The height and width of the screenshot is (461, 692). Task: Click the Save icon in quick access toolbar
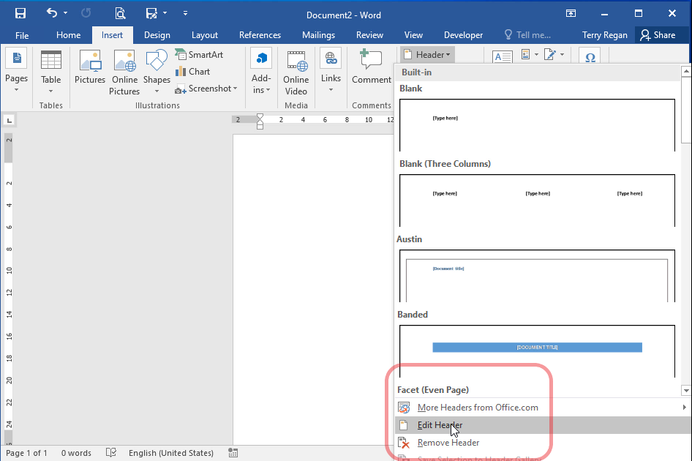20,13
